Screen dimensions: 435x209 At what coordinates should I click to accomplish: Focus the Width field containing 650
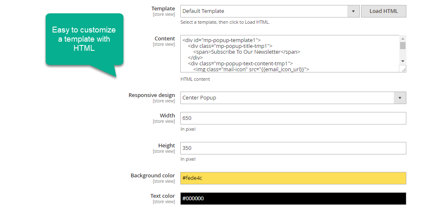pos(293,118)
